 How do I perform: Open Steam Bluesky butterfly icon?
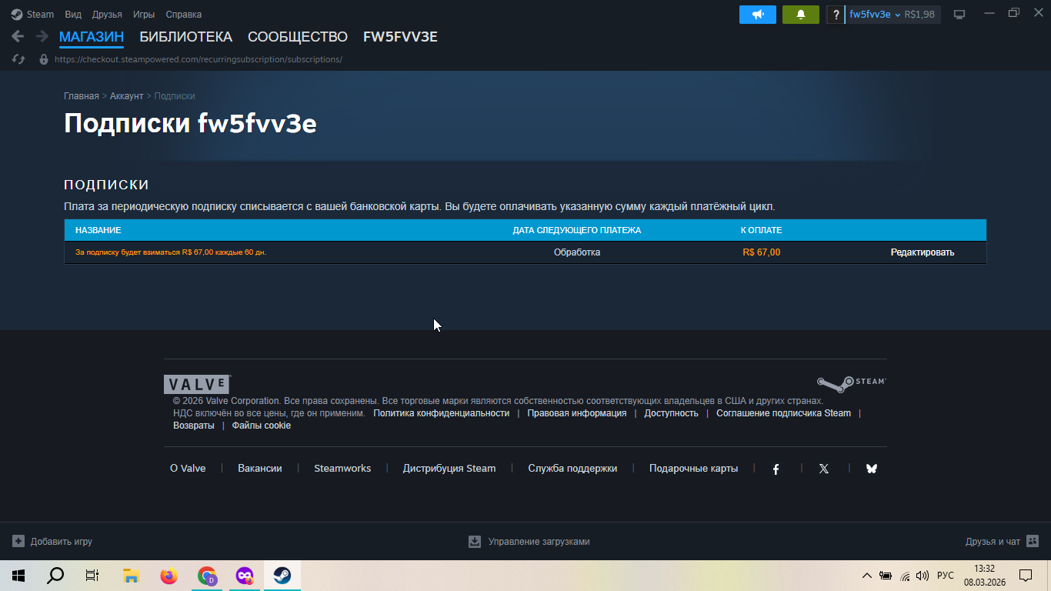point(871,469)
